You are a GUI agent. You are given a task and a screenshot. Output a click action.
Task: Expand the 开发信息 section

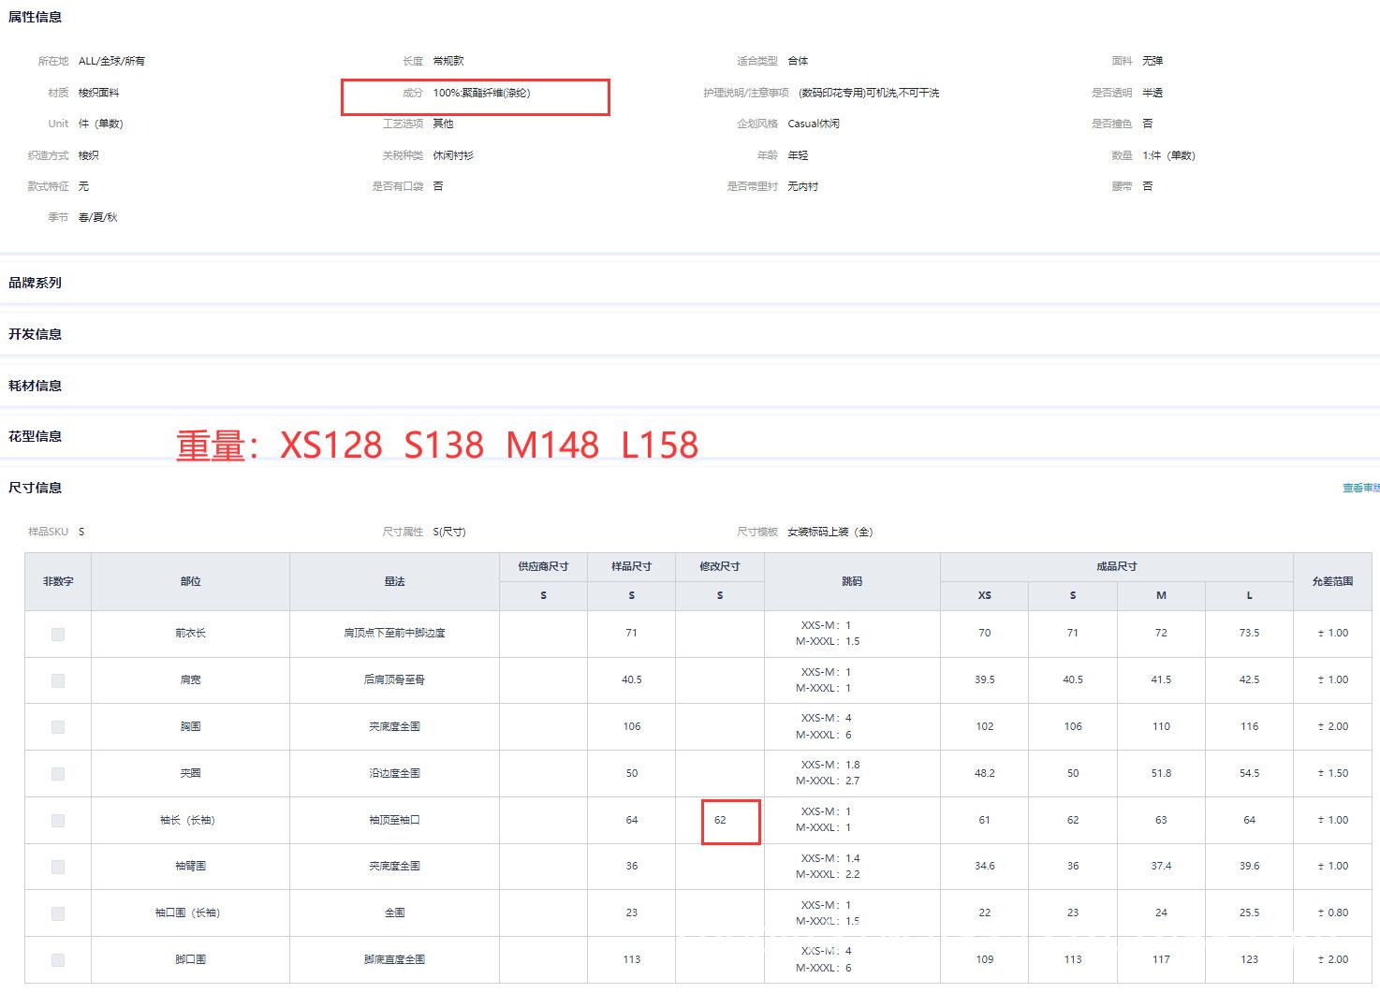coord(36,334)
